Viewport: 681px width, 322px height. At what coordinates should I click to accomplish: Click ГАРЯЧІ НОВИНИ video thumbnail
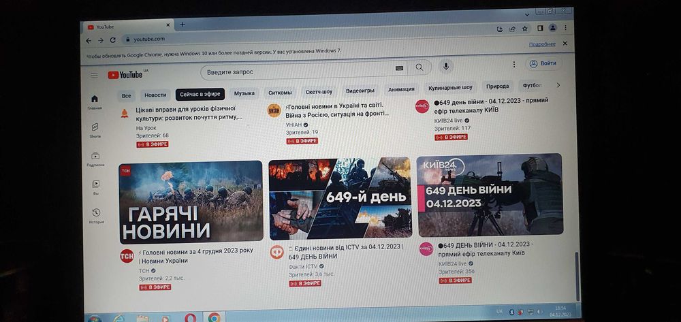tap(191, 202)
